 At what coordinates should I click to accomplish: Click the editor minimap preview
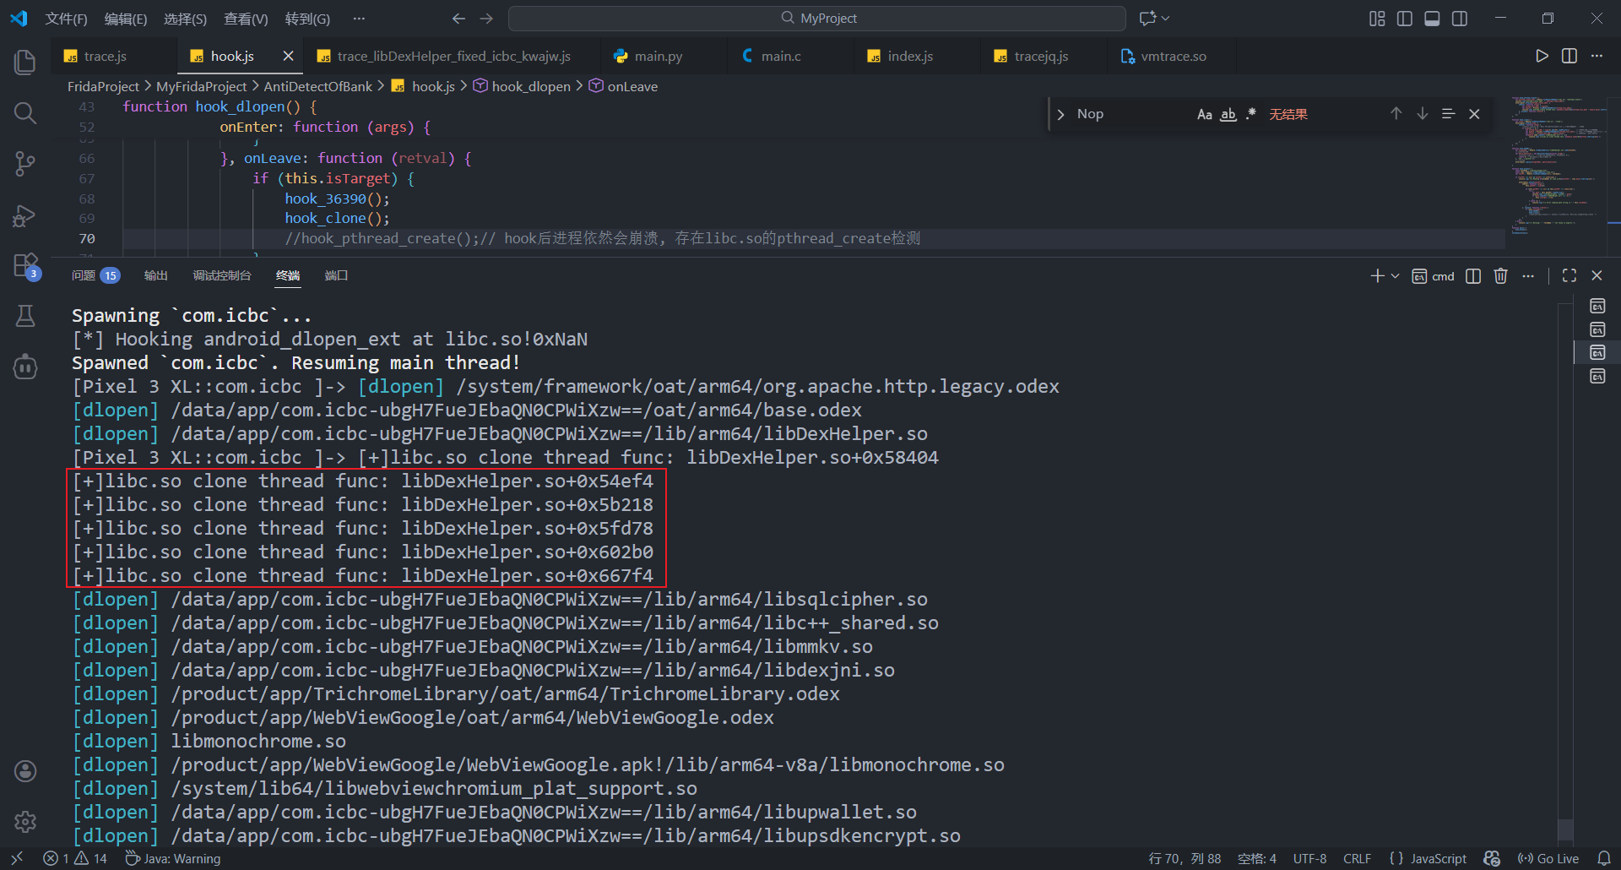1558,165
